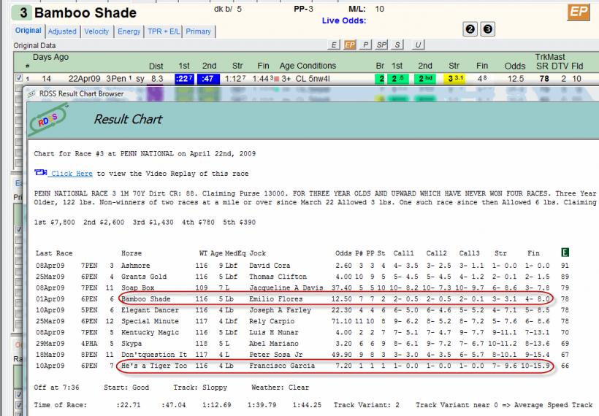Viewport: 599px width, 416px height.
Task: Click the final time 1:44.25
Action: pyautogui.click(x=307, y=405)
